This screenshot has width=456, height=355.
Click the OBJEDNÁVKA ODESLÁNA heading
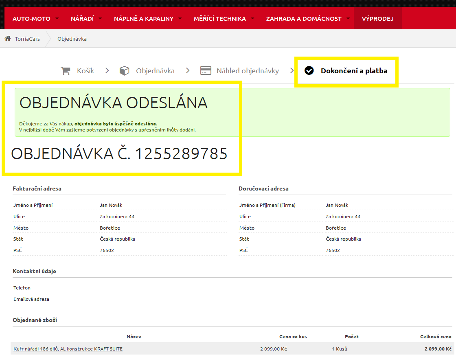click(114, 103)
